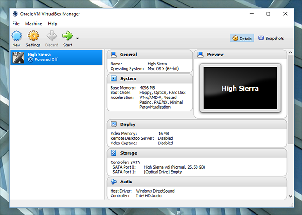The width and height of the screenshot is (302, 215).
Task: Click the Name value High Sierra in General
Action: (157, 64)
